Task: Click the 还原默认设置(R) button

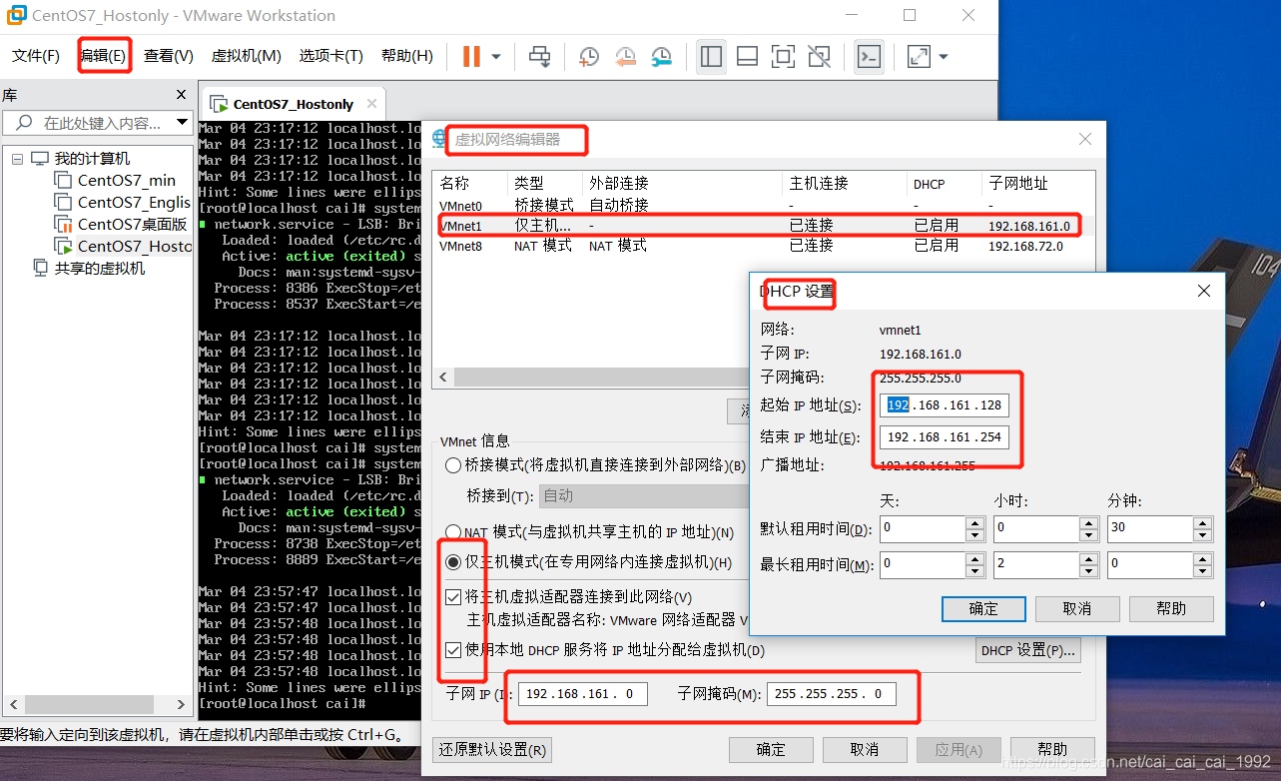Action: point(492,750)
